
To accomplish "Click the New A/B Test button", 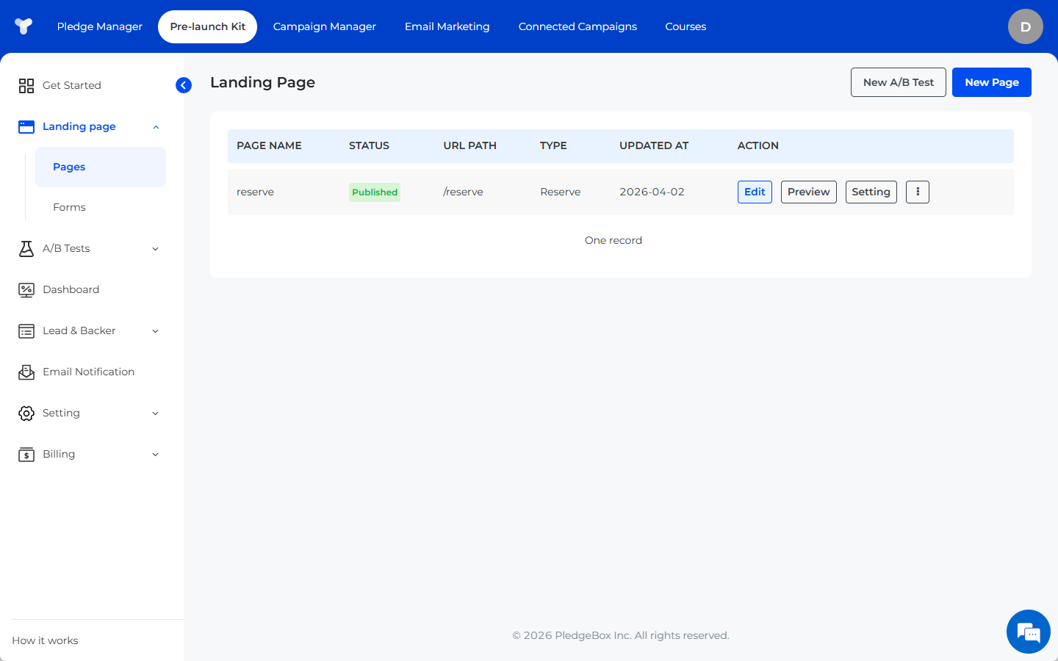I will pos(898,82).
